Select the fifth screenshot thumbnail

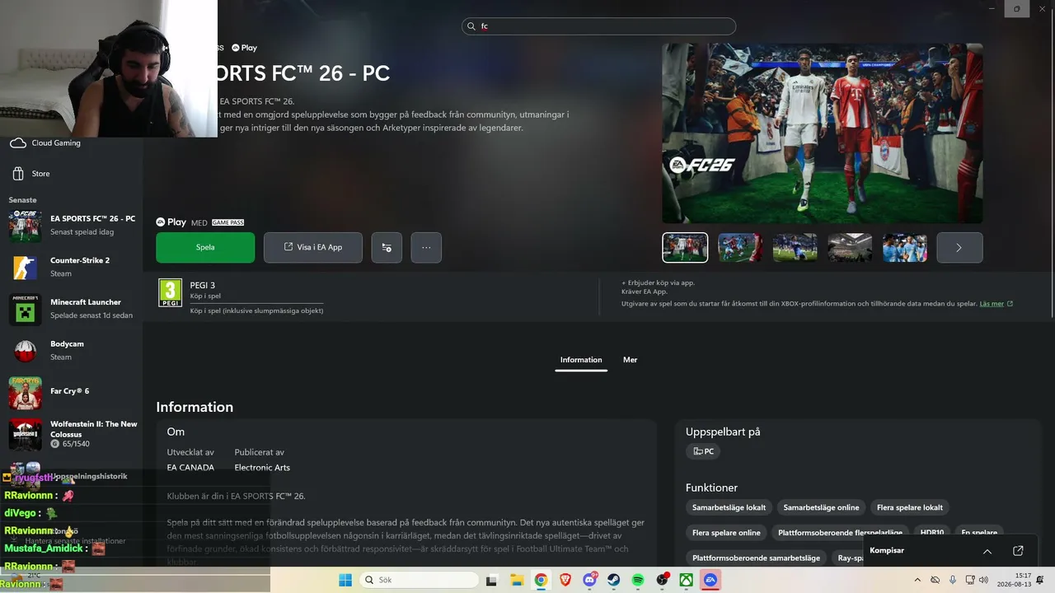[905, 247]
